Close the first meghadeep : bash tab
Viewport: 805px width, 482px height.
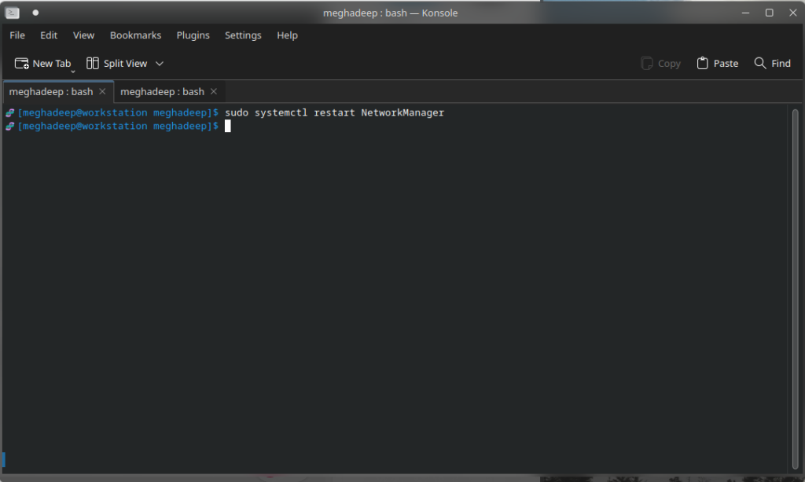pyautogui.click(x=102, y=91)
